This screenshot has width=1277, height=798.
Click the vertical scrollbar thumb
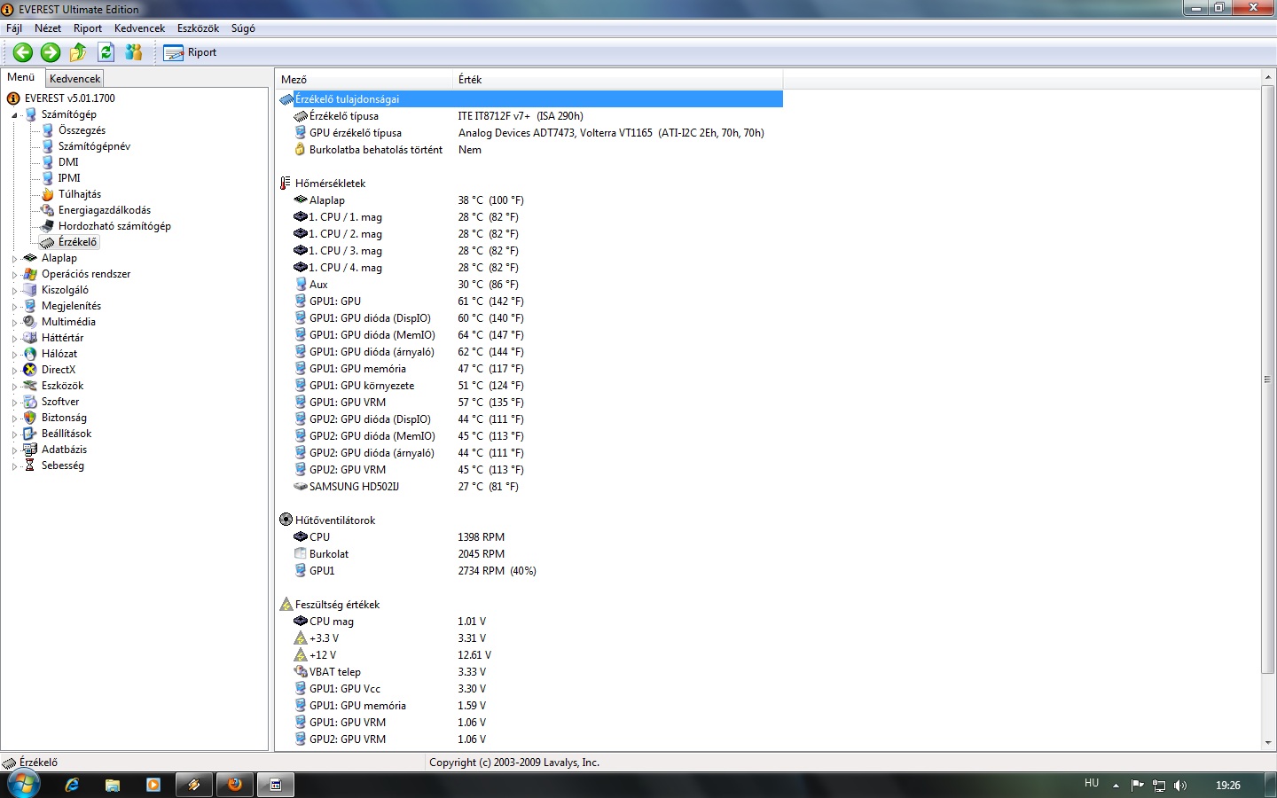(1267, 379)
